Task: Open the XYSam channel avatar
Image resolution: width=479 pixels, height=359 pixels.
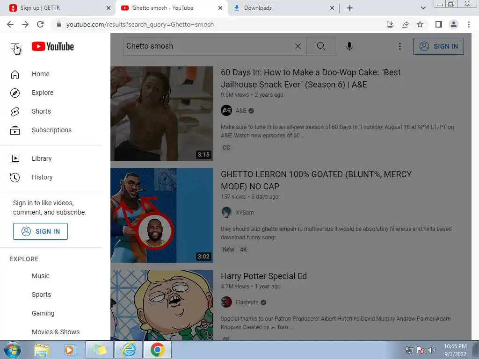Action: coord(226,213)
